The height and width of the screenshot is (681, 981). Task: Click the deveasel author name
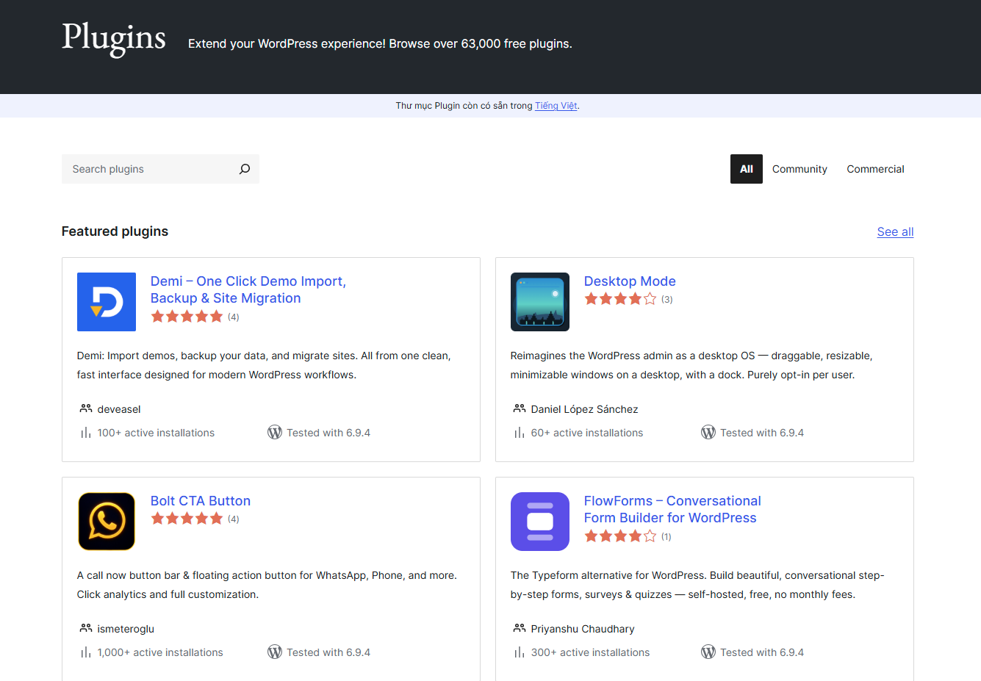(119, 409)
